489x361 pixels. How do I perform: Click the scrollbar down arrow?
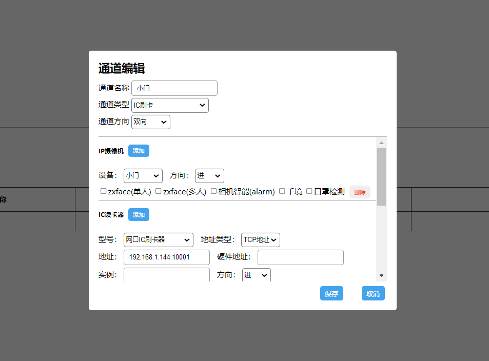(x=381, y=276)
